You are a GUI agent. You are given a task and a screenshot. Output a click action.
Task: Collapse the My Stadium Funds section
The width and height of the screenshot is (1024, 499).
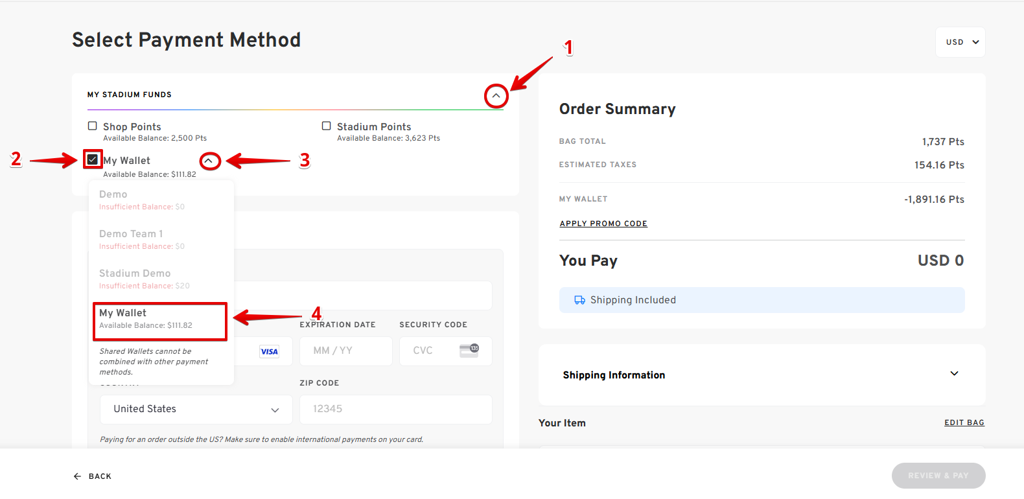(x=496, y=96)
